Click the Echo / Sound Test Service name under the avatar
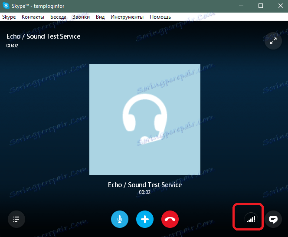This screenshot has width=288, height=237. pyautogui.click(x=145, y=185)
